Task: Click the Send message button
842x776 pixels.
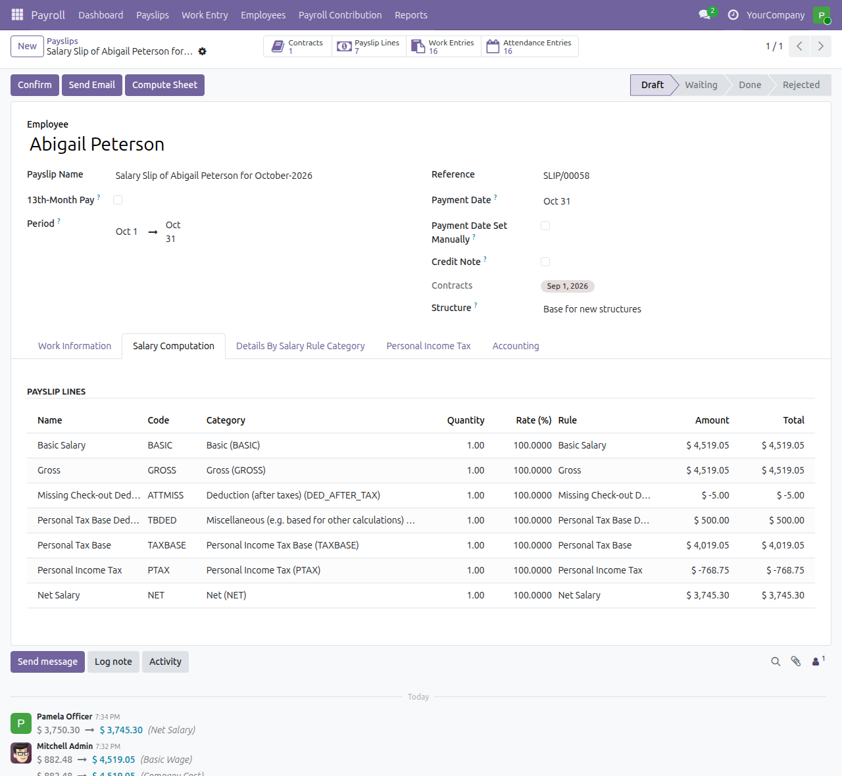Action: tap(47, 662)
